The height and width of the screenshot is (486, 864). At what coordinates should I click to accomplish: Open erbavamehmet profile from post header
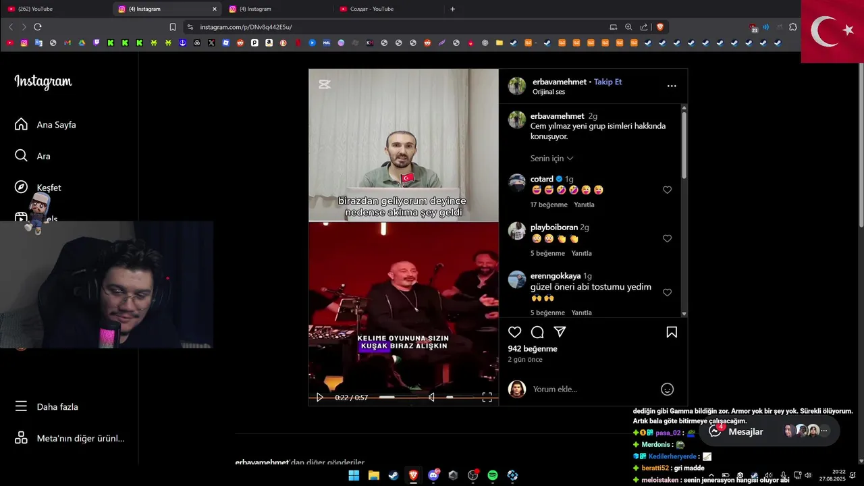point(560,82)
